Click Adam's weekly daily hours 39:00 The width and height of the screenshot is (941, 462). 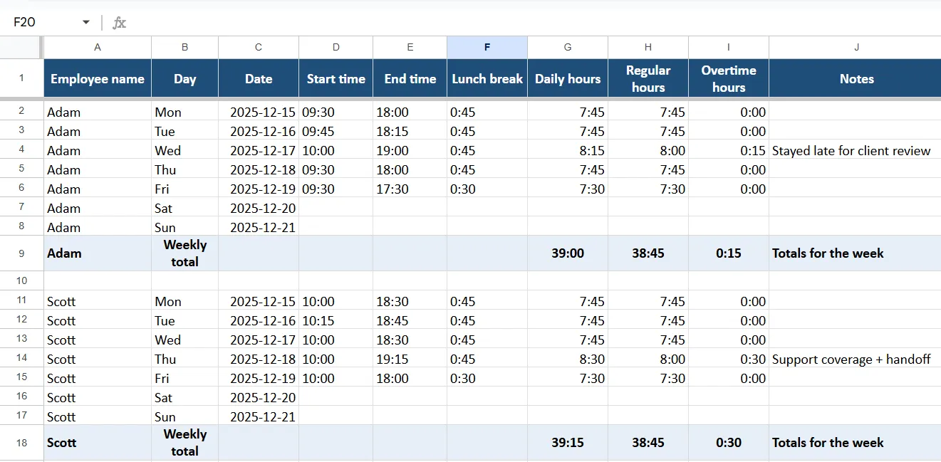[568, 253]
